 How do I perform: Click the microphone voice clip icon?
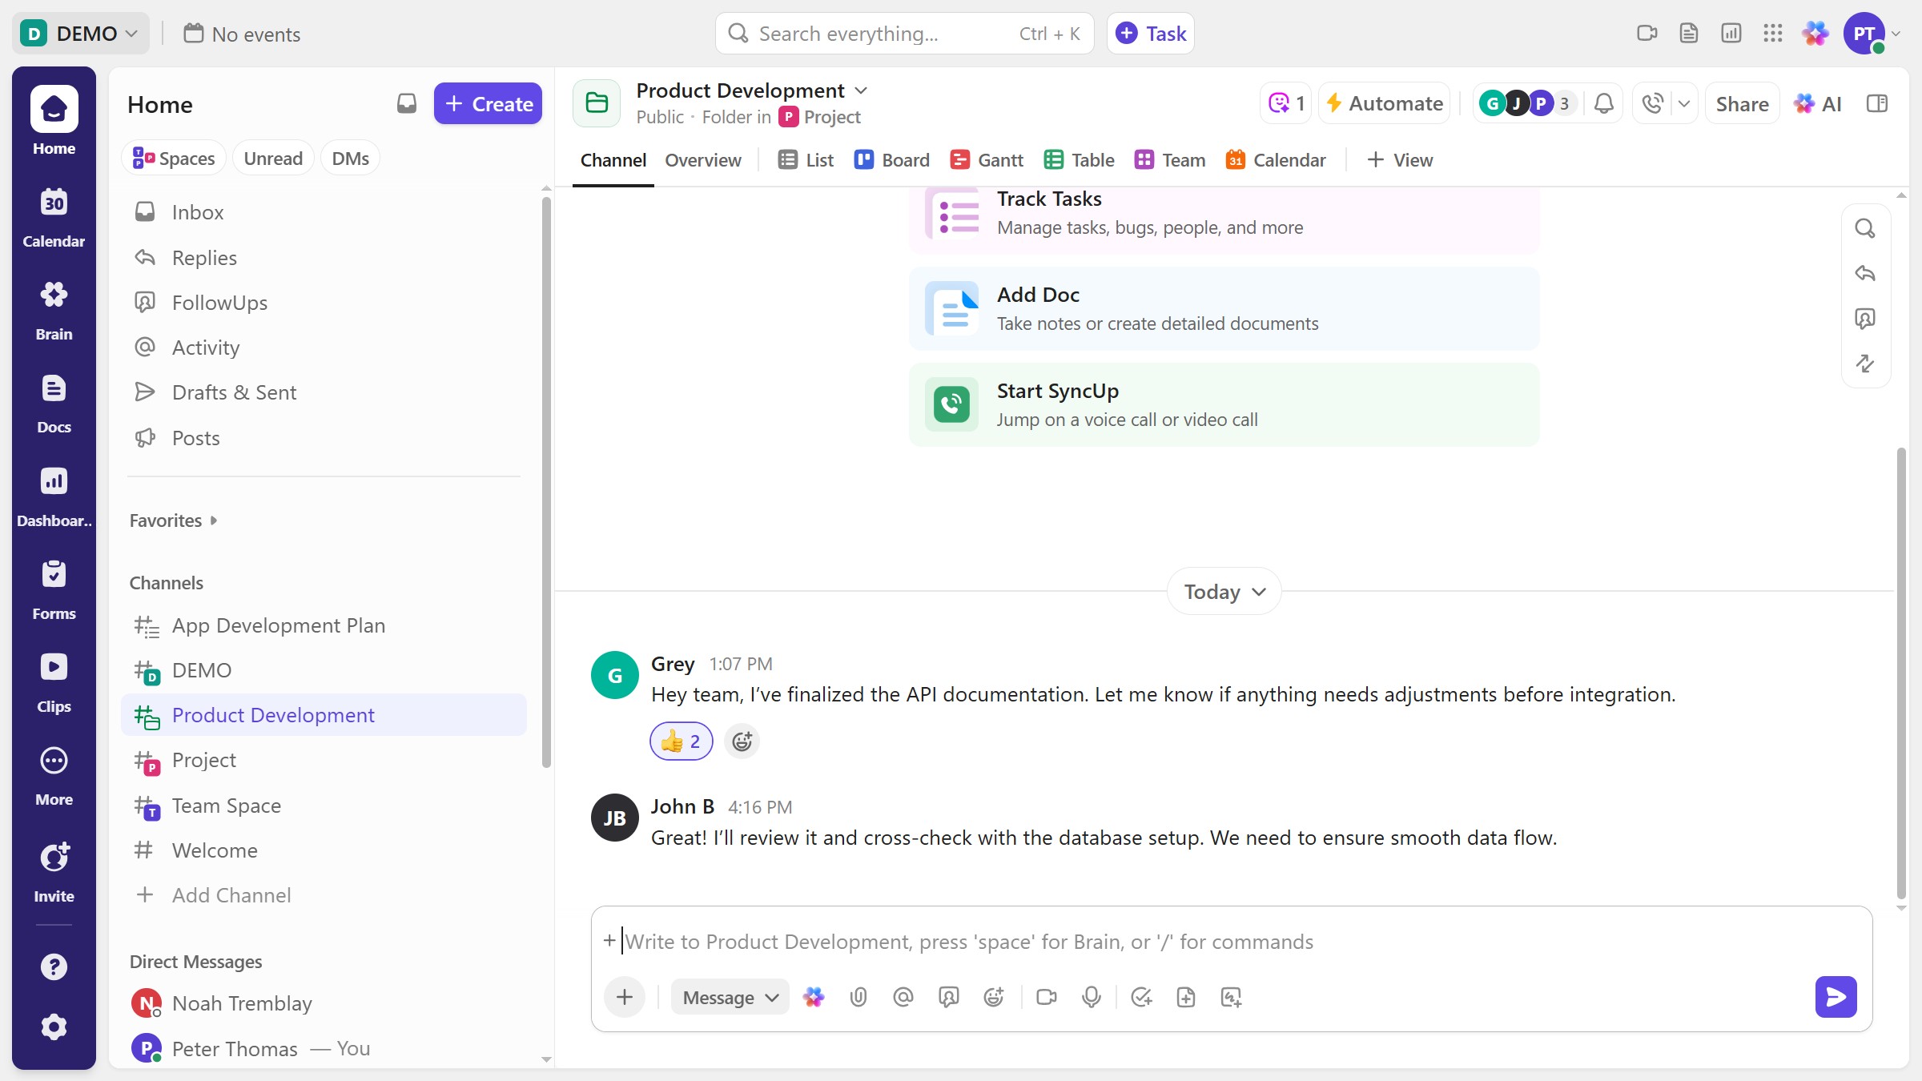1091,997
